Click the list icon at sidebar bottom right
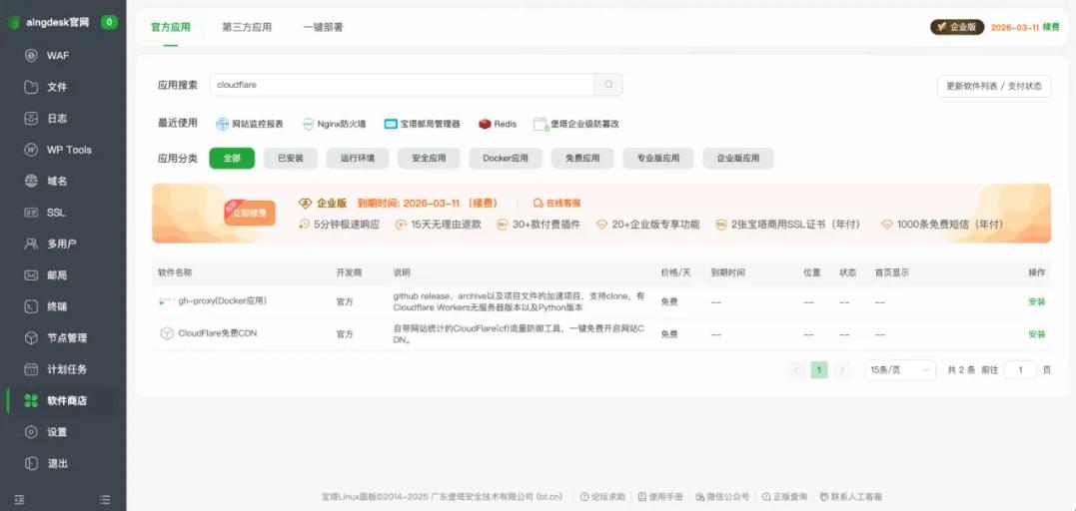The width and height of the screenshot is (1076, 511). (x=105, y=499)
